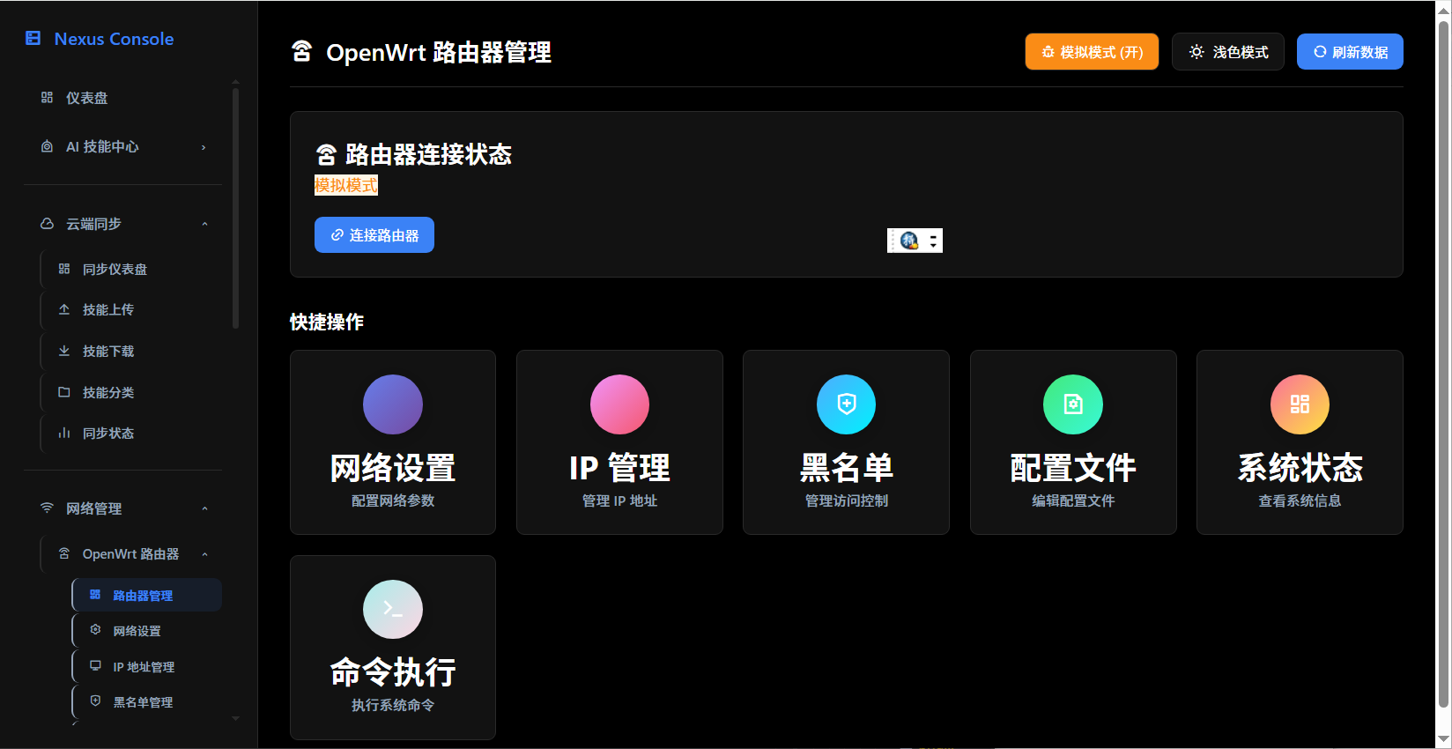Viewport: 1452px width, 749px height.
Task: Click the 同步状态 bar chart icon
Action: click(x=64, y=433)
